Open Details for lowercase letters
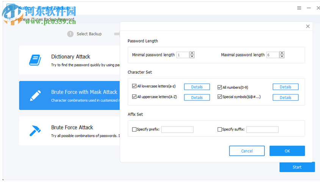320x182 pixels. pyautogui.click(x=197, y=87)
